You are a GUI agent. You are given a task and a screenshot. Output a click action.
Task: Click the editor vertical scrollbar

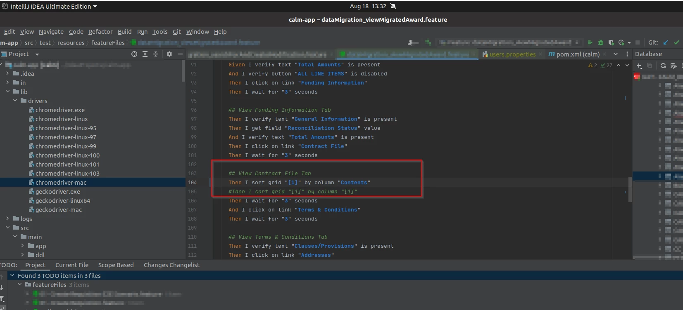[x=630, y=190]
